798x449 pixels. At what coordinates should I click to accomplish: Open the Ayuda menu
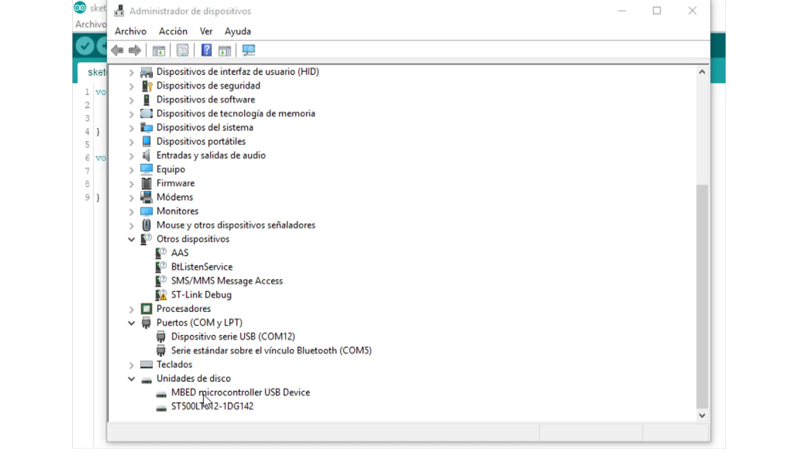coord(238,31)
